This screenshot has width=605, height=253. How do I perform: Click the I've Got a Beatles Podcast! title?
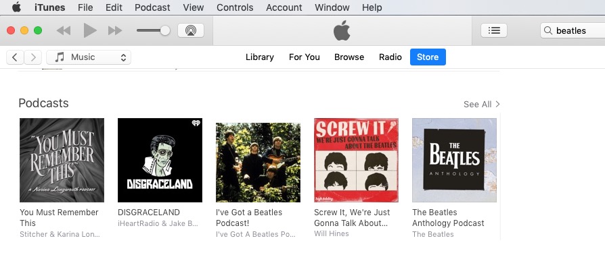[x=249, y=218]
